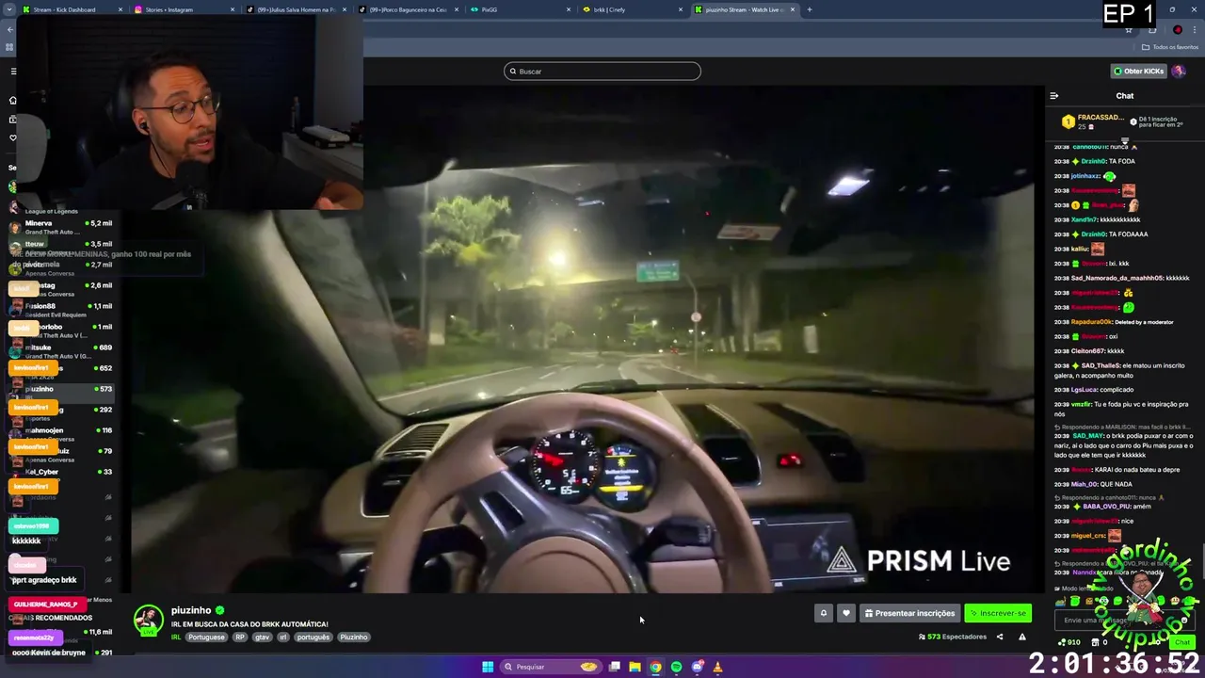Click the RP stream tag
Viewport: 1205px width, 678px height.
[x=240, y=638]
